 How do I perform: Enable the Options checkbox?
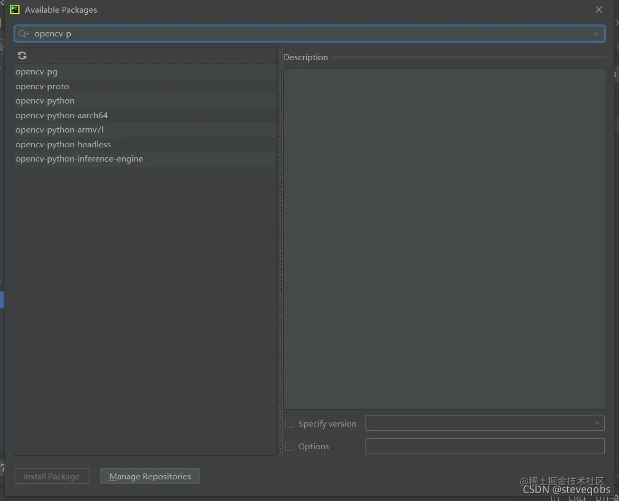pos(290,446)
